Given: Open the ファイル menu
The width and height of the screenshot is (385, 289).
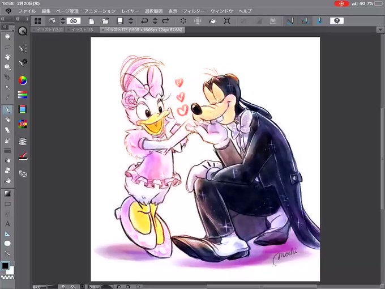Looking at the screenshot, I should [27, 11].
